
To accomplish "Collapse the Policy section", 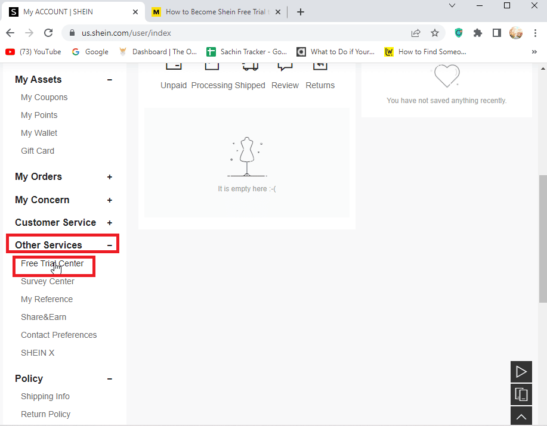I will tap(110, 379).
